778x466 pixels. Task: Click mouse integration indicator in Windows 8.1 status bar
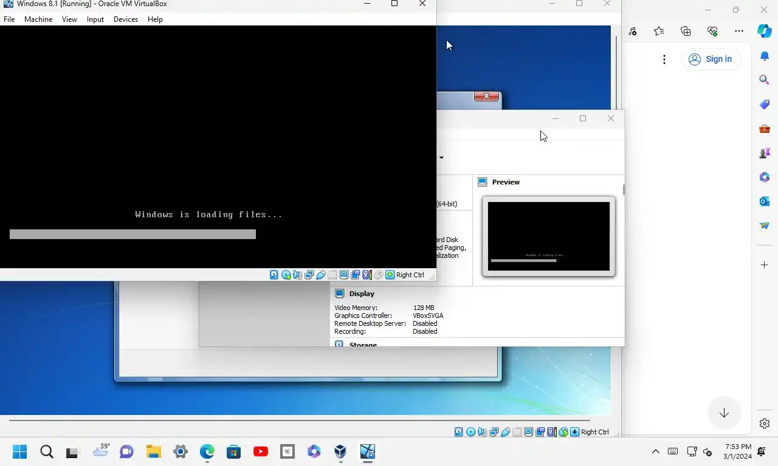click(x=378, y=275)
